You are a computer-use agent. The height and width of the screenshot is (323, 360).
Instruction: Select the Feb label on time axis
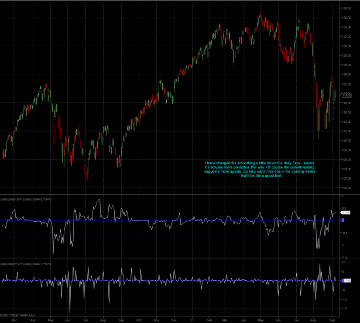click(x=209, y=320)
